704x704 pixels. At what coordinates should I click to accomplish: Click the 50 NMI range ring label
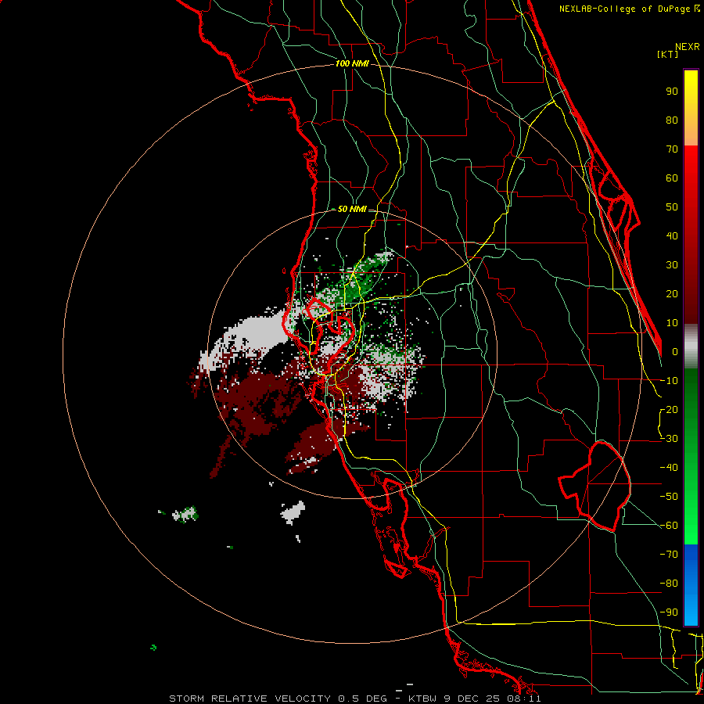(x=351, y=209)
